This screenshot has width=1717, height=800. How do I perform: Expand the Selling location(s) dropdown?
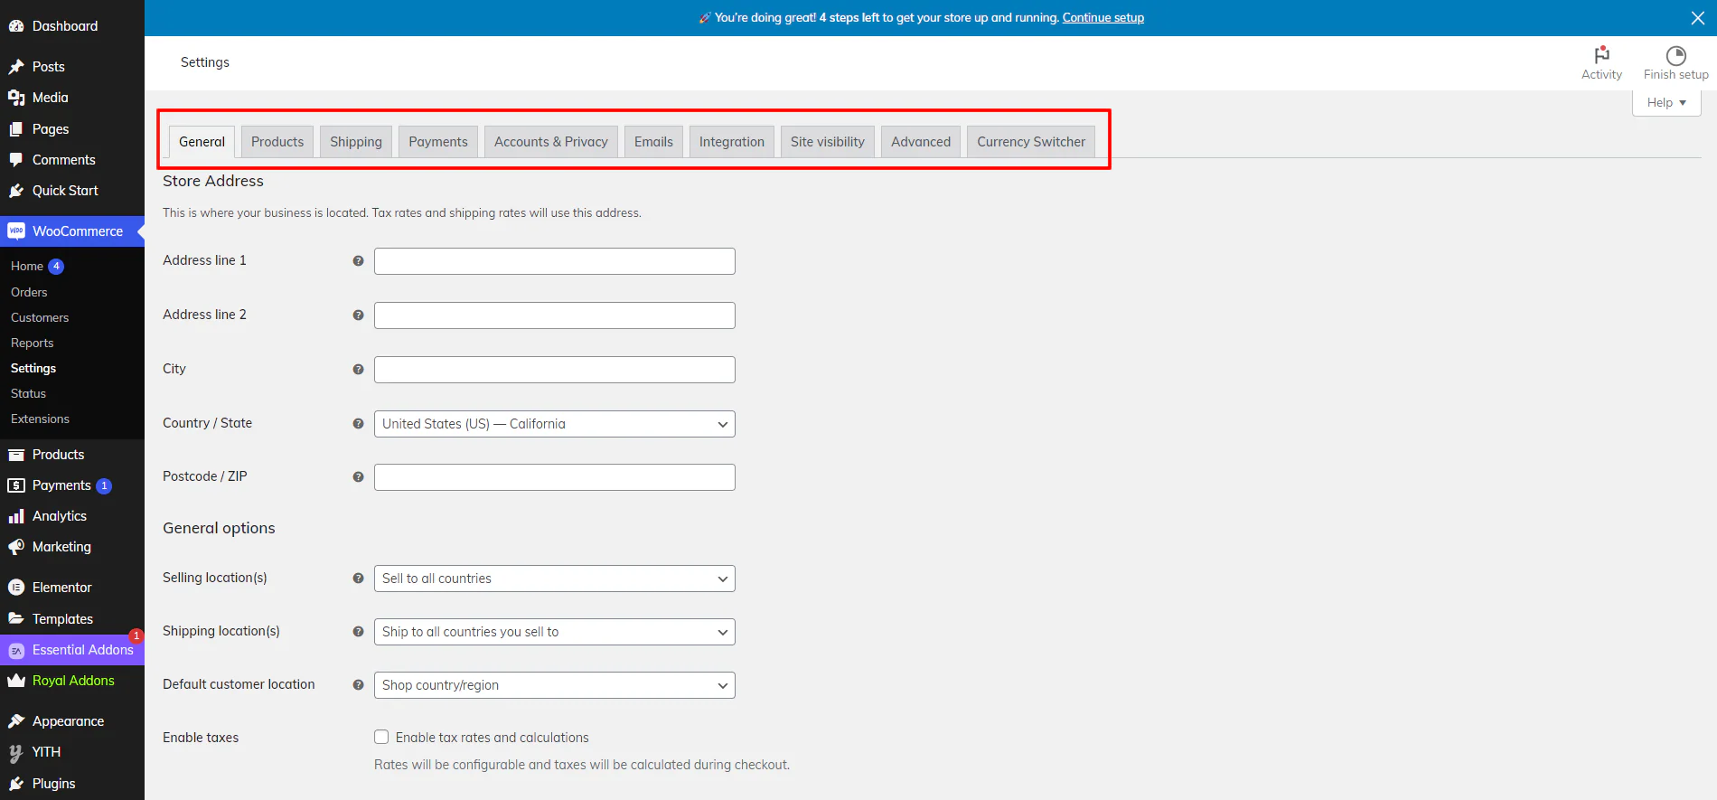(554, 579)
